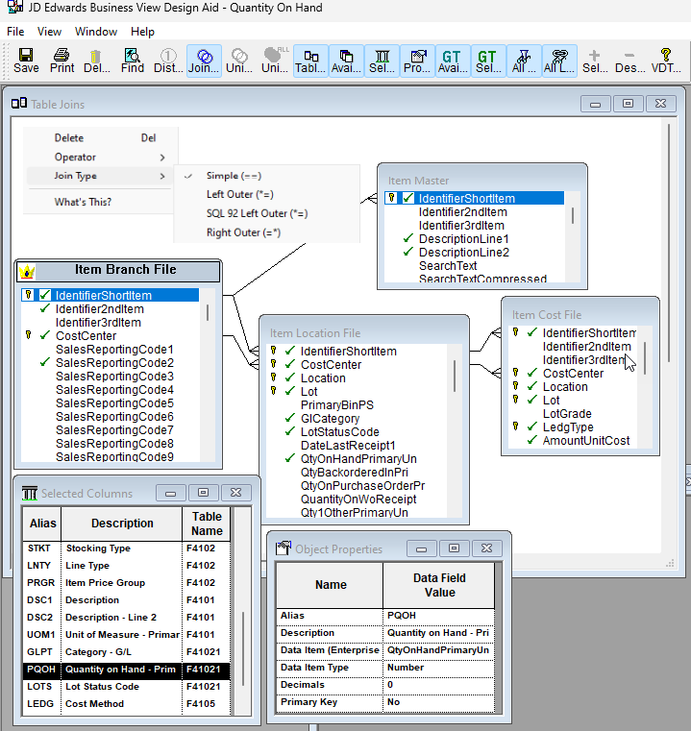The image size is (691, 731).
Task: Click the Object Properties window title icon
Action: pos(284,548)
